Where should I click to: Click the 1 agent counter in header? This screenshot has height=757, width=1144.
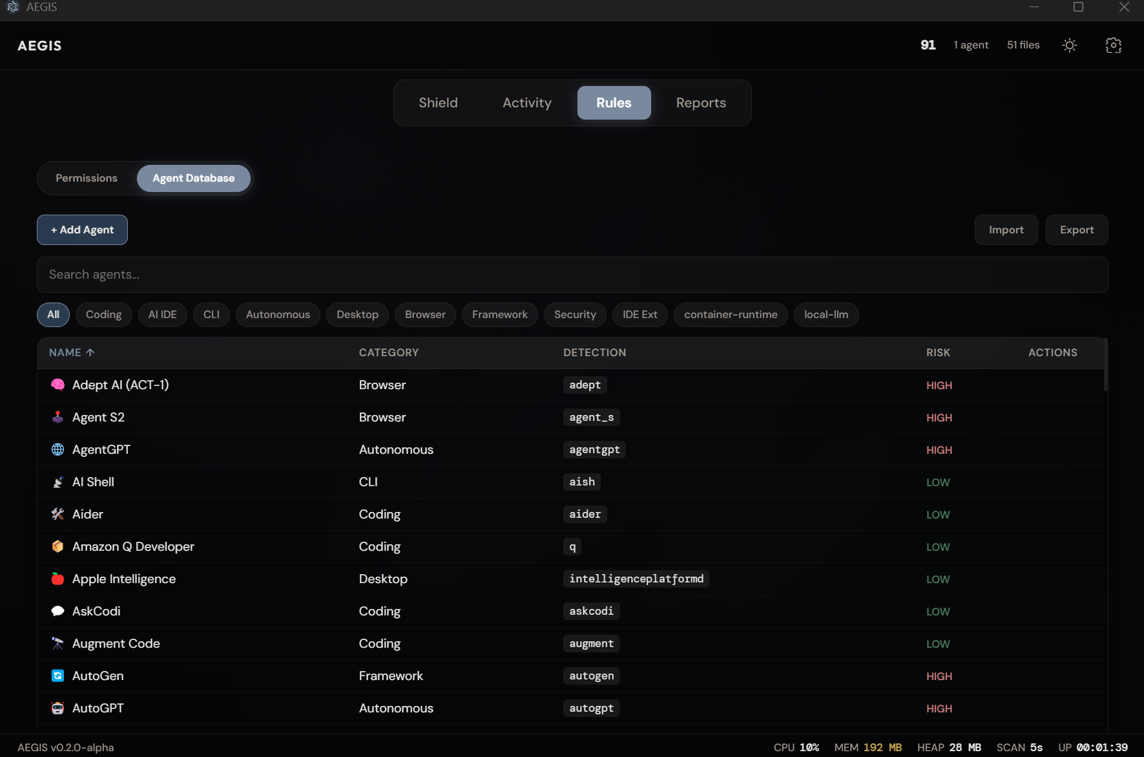[x=971, y=45]
